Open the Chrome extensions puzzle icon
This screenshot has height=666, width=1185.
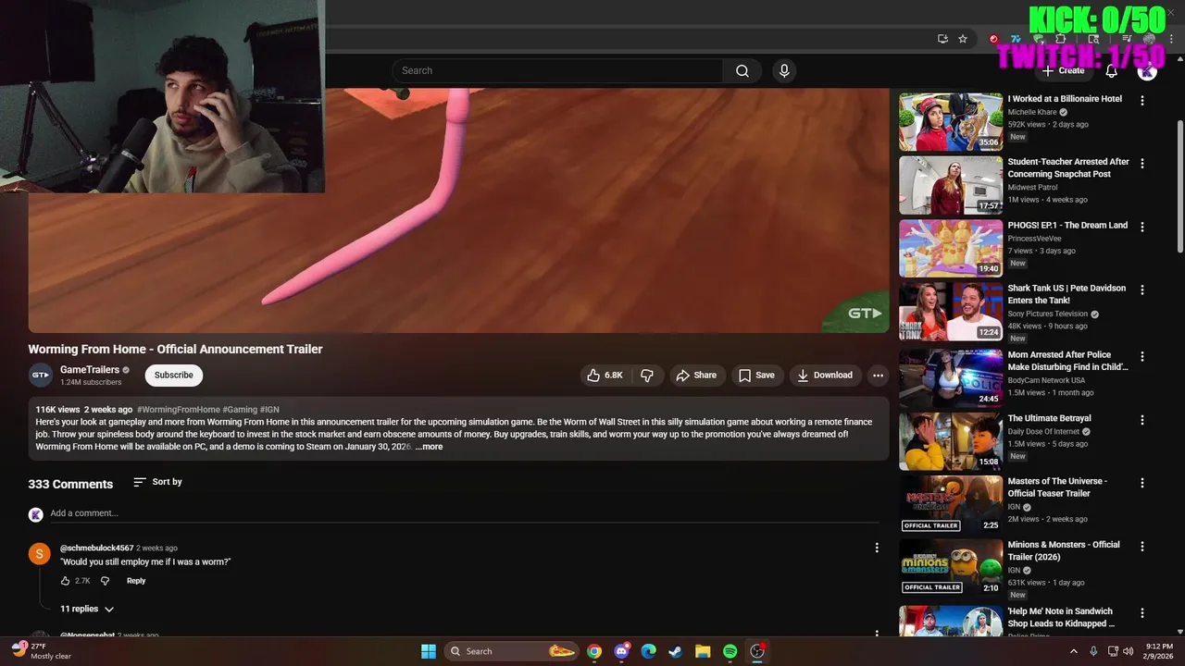pos(1061,39)
